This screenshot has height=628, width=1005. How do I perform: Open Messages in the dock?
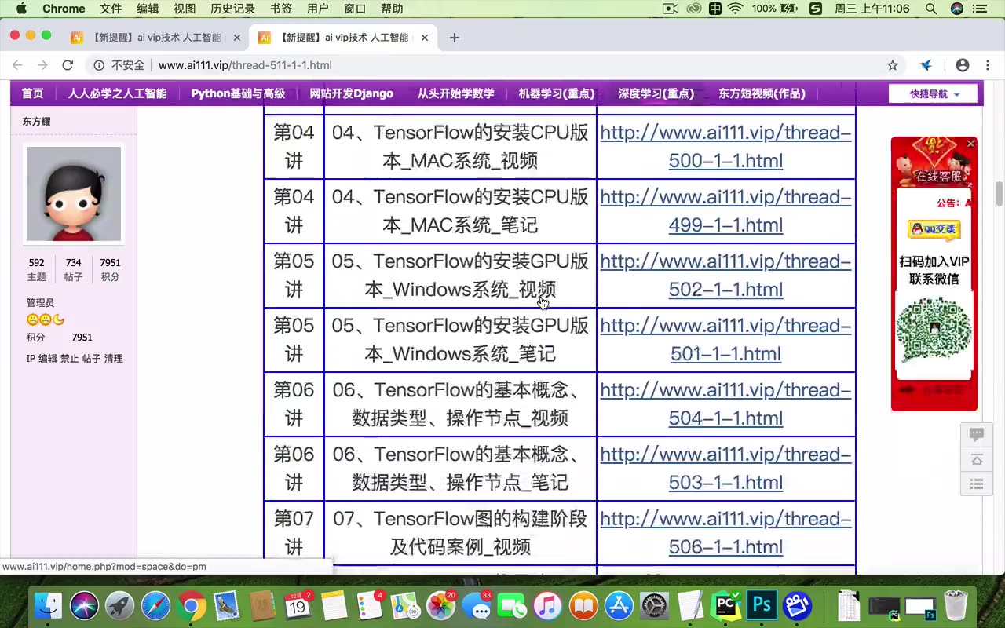pos(477,606)
